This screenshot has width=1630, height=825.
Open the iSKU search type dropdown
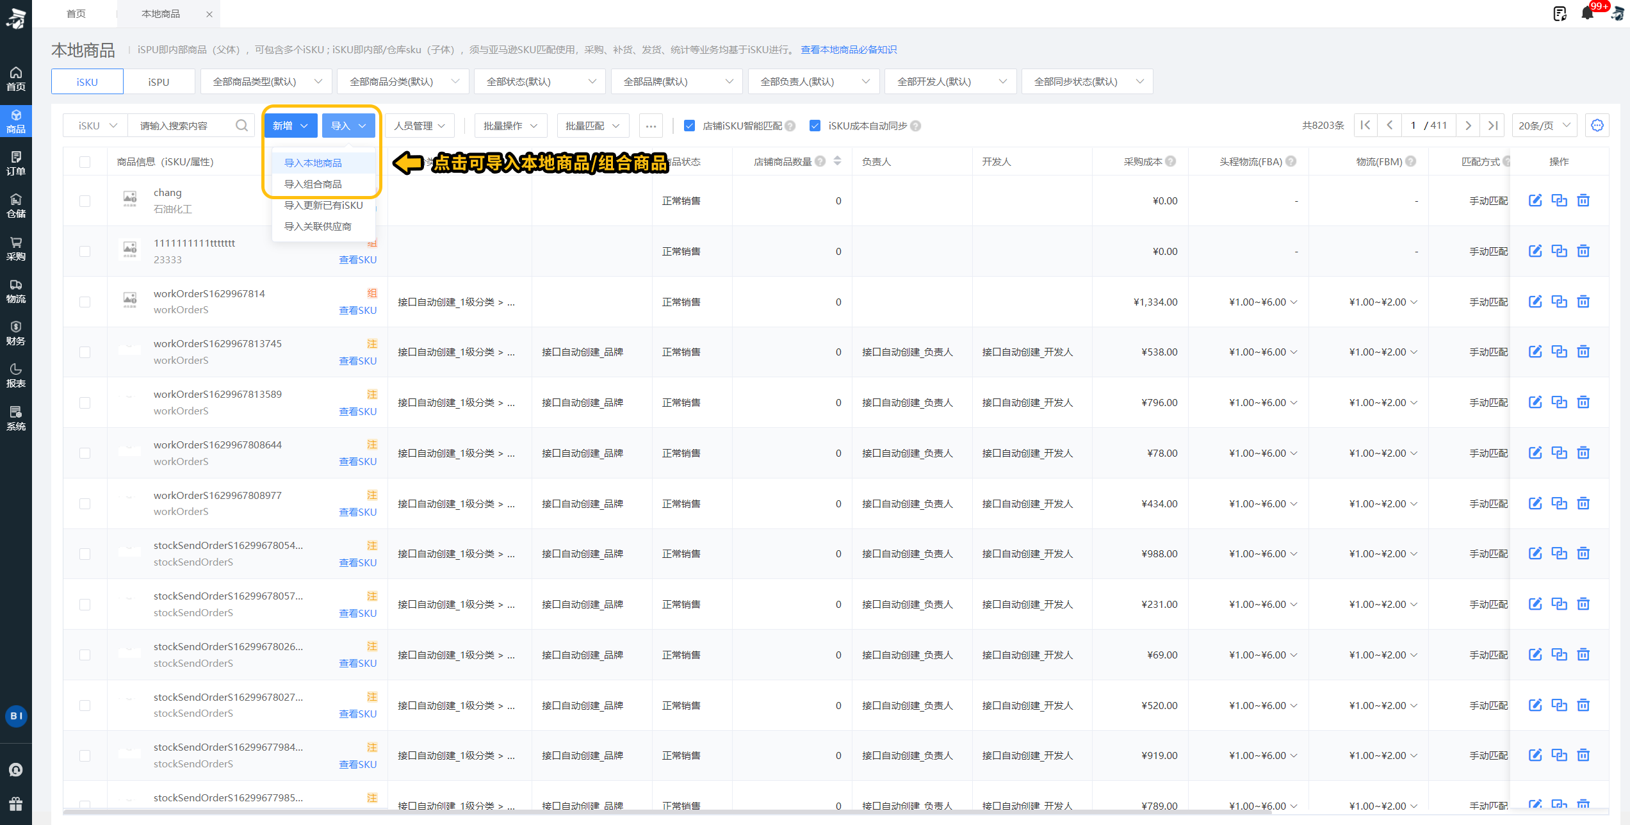[96, 126]
